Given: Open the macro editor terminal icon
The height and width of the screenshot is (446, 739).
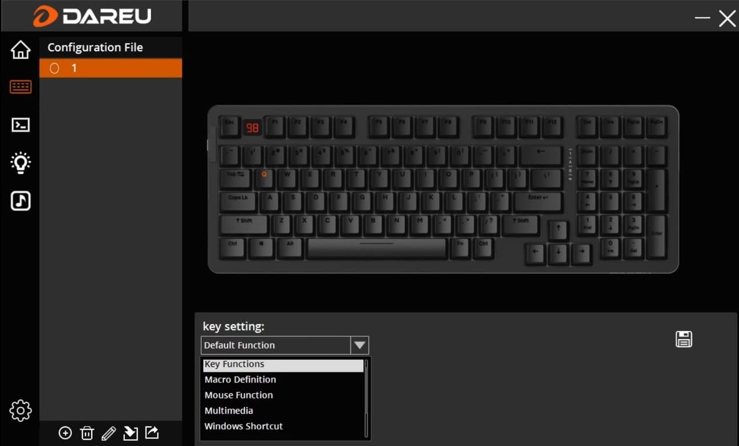Looking at the screenshot, I should (21, 125).
